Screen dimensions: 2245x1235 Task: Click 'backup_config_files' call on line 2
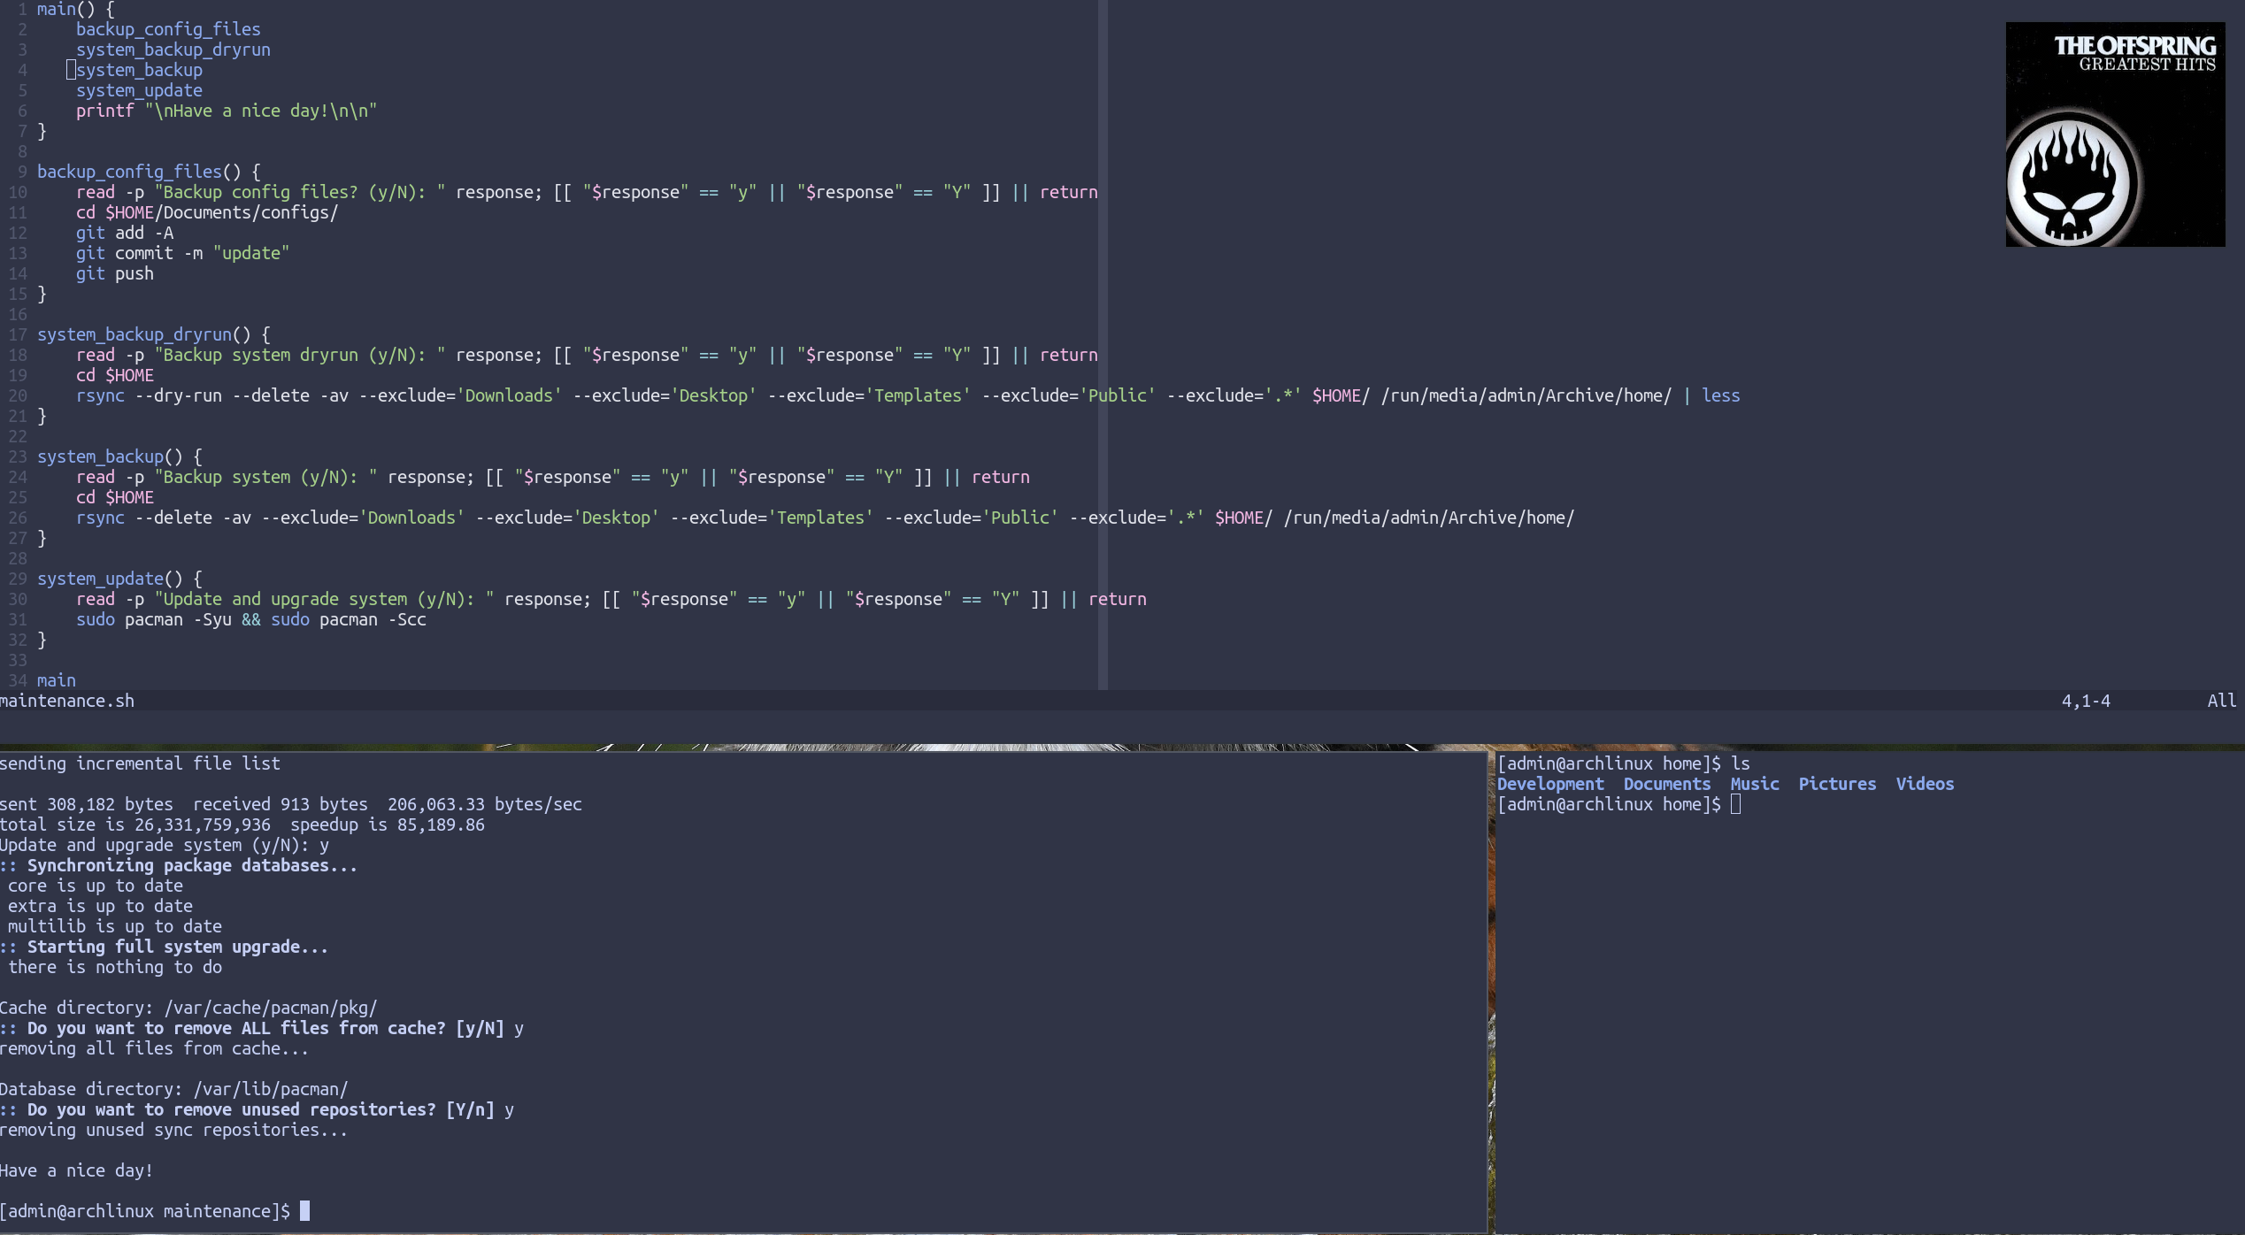[x=168, y=29]
